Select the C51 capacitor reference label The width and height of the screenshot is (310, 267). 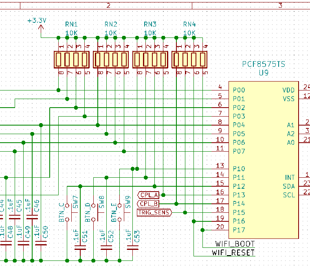click(85, 236)
